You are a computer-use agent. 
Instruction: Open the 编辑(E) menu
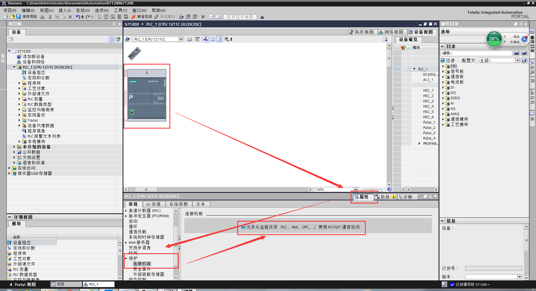tap(28, 10)
